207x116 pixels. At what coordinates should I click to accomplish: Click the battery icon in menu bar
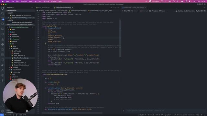point(182,1)
